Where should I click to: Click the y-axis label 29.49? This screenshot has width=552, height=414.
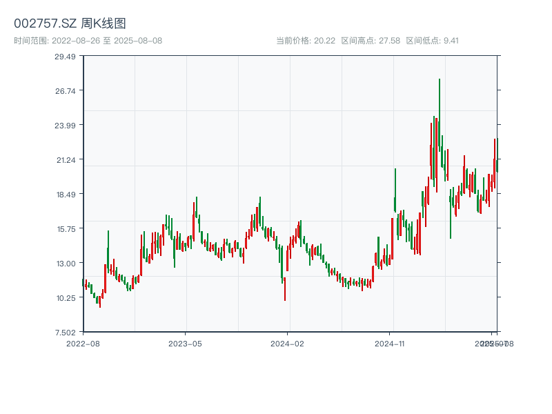(x=65, y=57)
